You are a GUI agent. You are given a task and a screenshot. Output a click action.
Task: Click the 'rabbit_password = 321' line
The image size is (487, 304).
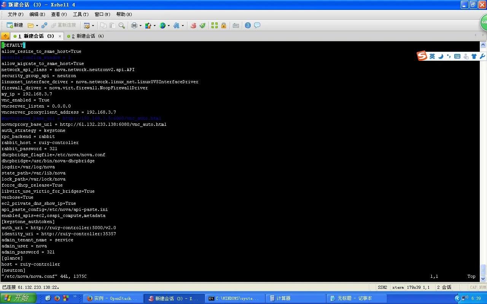(x=29, y=149)
